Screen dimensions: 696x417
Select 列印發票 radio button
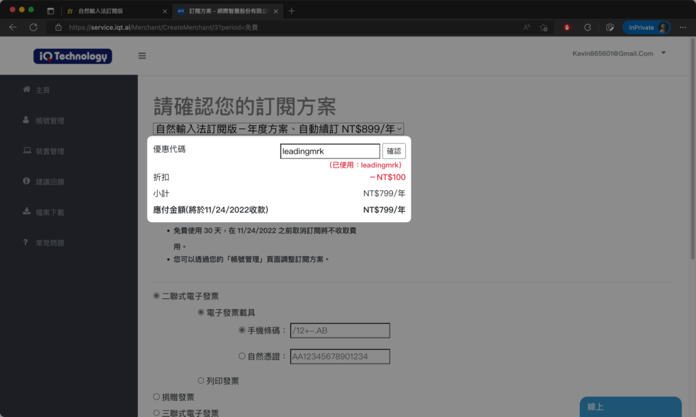click(x=201, y=380)
